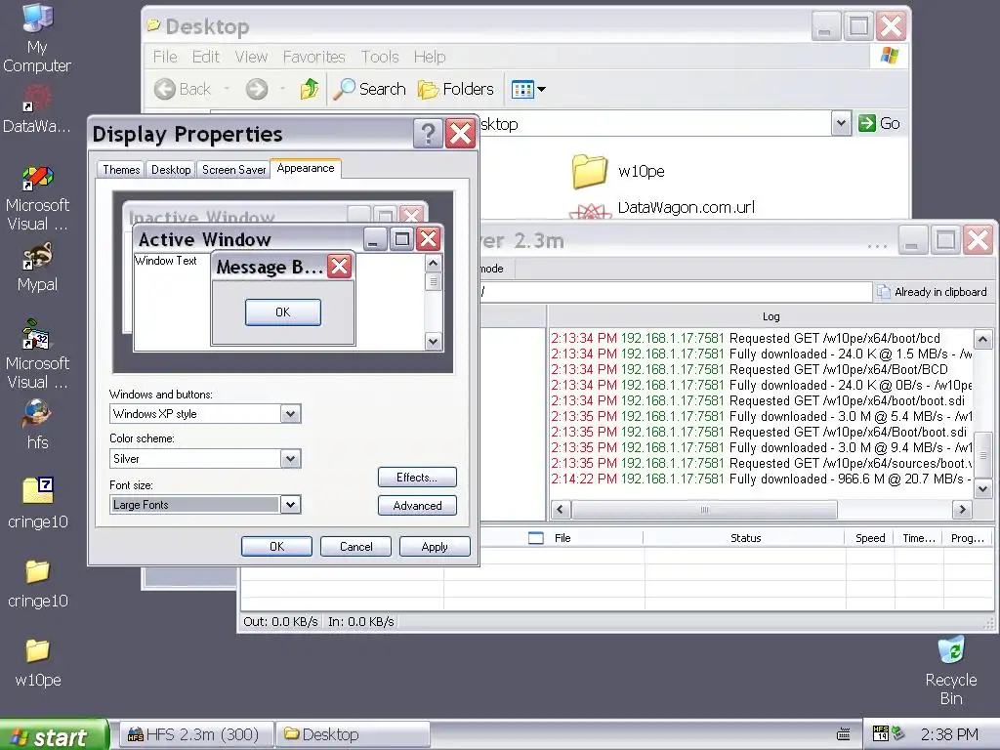The height and width of the screenshot is (750, 1000).
Task: Click the Prog... column header in HFS
Action: click(968, 538)
